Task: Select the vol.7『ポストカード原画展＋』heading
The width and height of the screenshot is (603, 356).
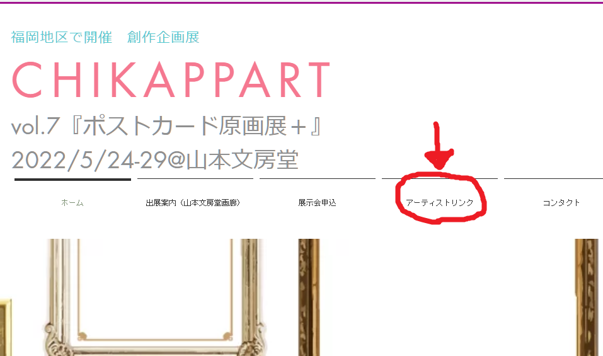Action: (x=166, y=126)
